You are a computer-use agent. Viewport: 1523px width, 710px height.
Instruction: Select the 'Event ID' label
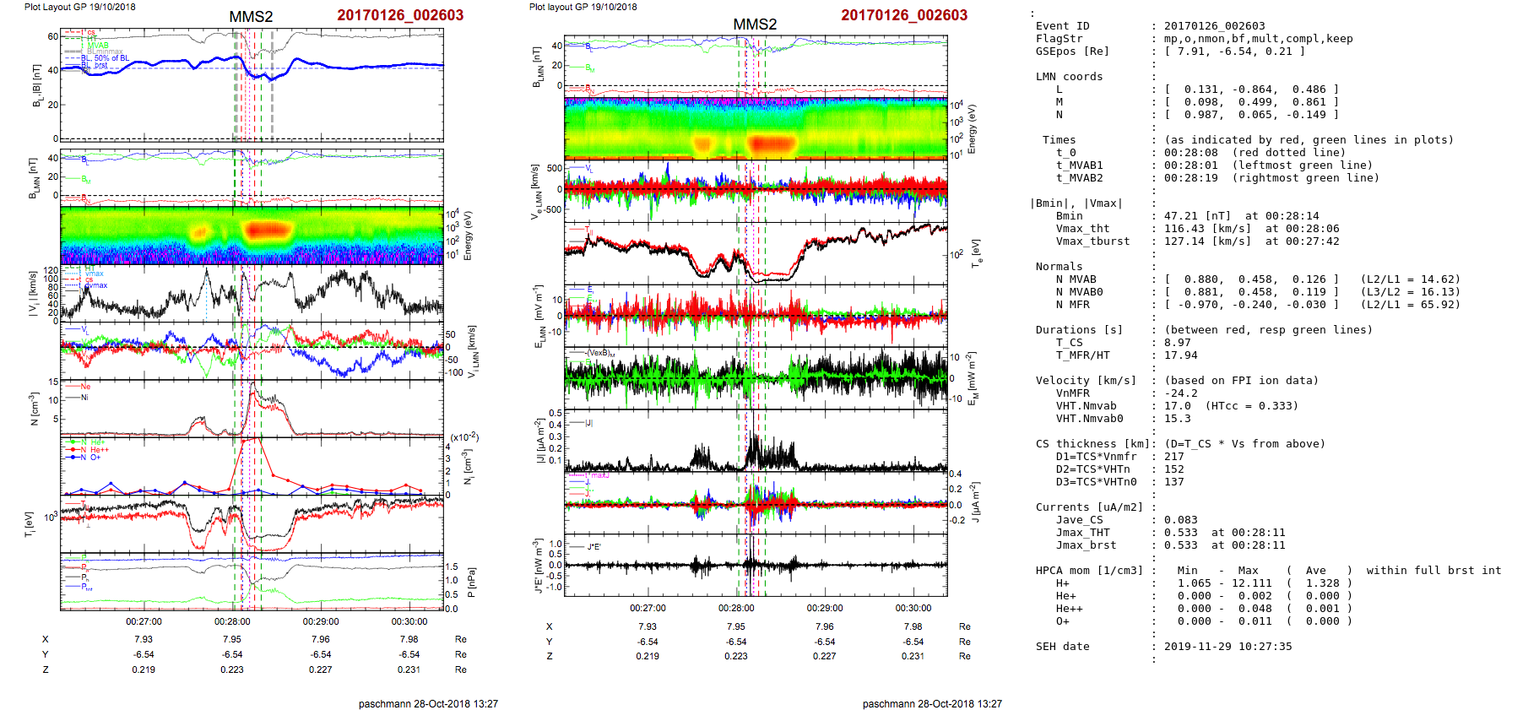[x=1062, y=26]
